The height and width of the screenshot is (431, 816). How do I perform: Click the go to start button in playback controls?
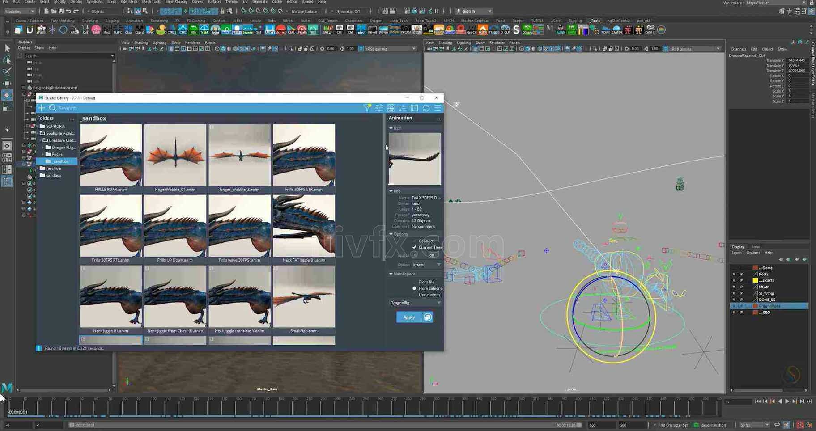coord(758,401)
